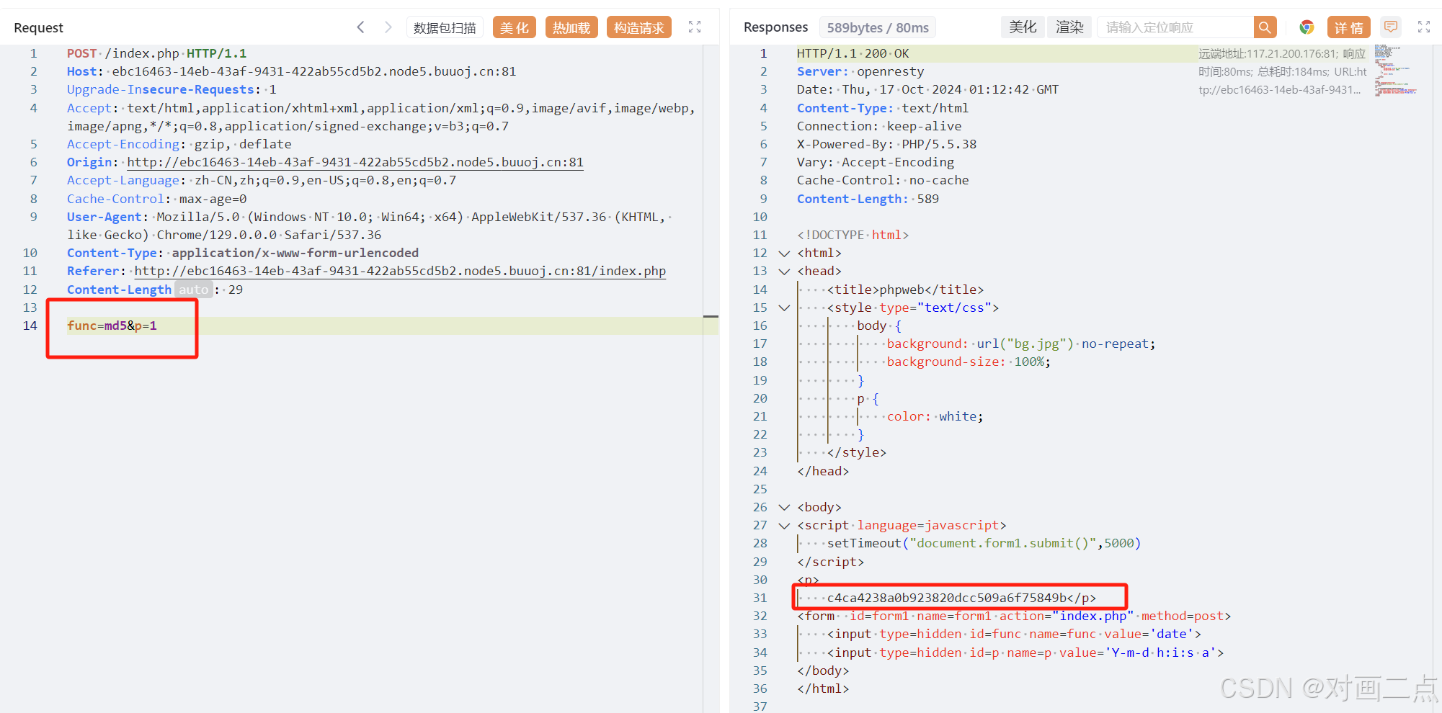Click the Host header line

291,71
